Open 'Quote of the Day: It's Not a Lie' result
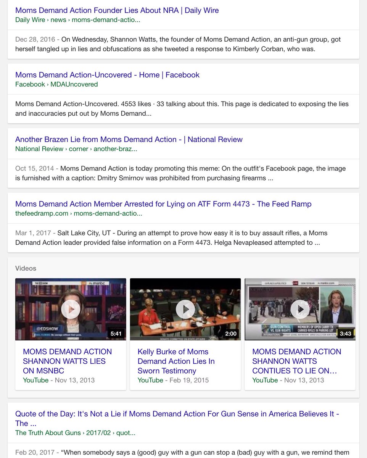 click(x=177, y=418)
